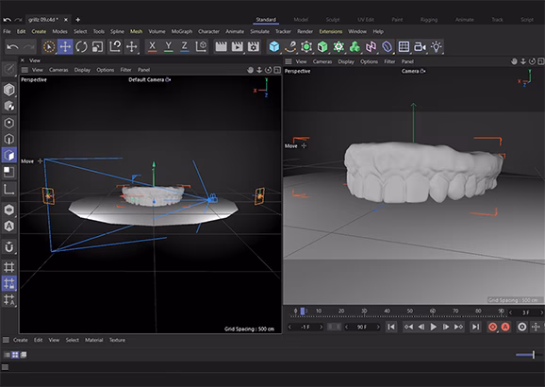Open material manager Create menu

20,340
